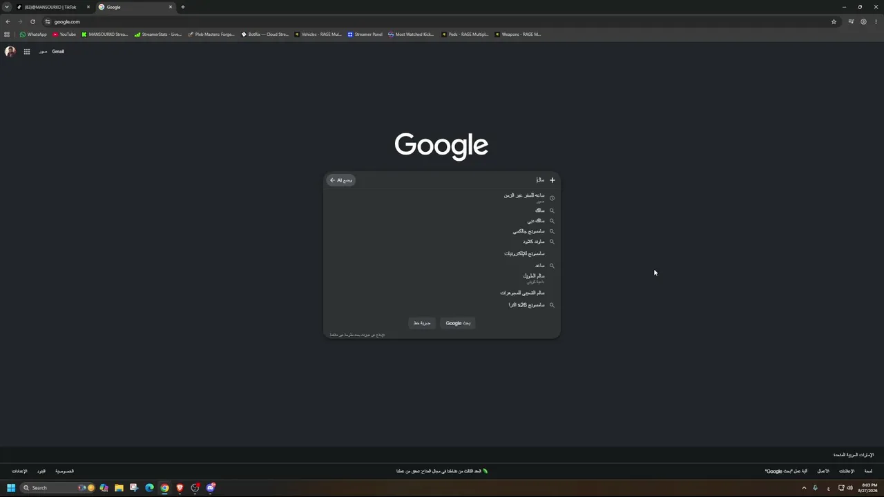This screenshot has width=884, height=497.
Task: View site information for google.com
Action: pos(47,21)
